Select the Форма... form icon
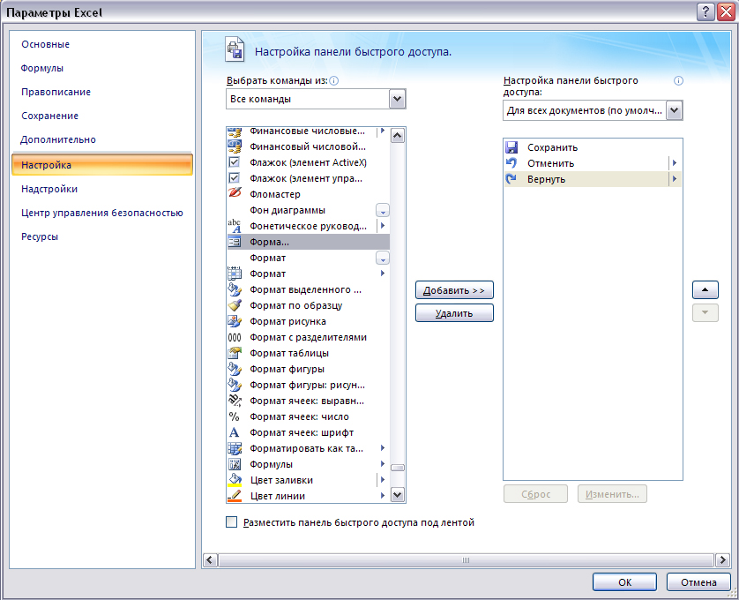 coord(235,242)
